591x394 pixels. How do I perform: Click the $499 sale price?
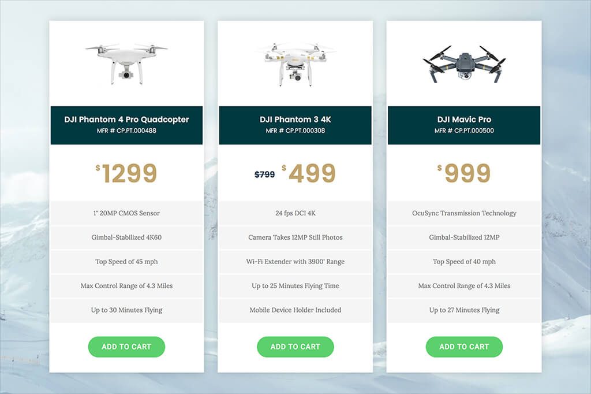tap(310, 173)
